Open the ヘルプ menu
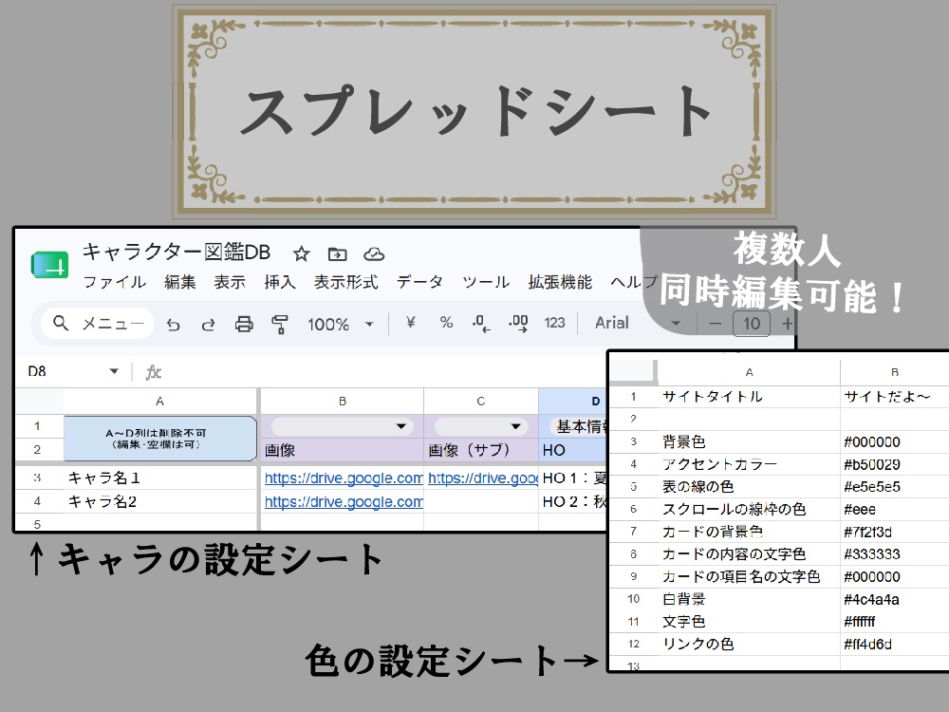The width and height of the screenshot is (949, 712). pos(633,282)
